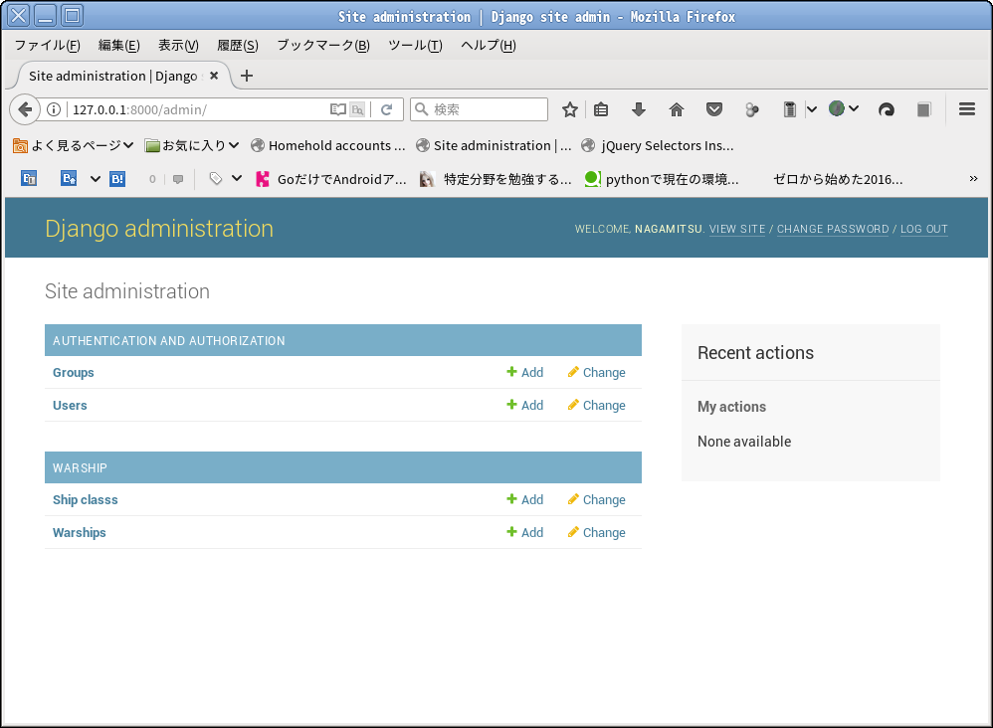993x728 pixels.
Task: Bookmark this page with the star icon
Action: [570, 109]
